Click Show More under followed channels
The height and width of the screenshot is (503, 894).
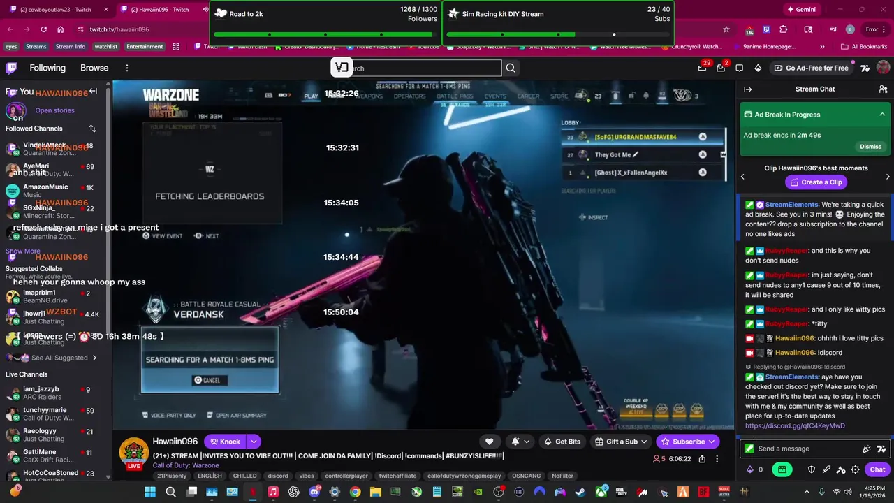click(23, 251)
